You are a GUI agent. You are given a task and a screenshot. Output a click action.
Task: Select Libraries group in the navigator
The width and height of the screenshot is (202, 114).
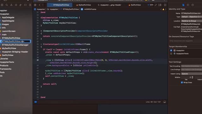[4, 59]
